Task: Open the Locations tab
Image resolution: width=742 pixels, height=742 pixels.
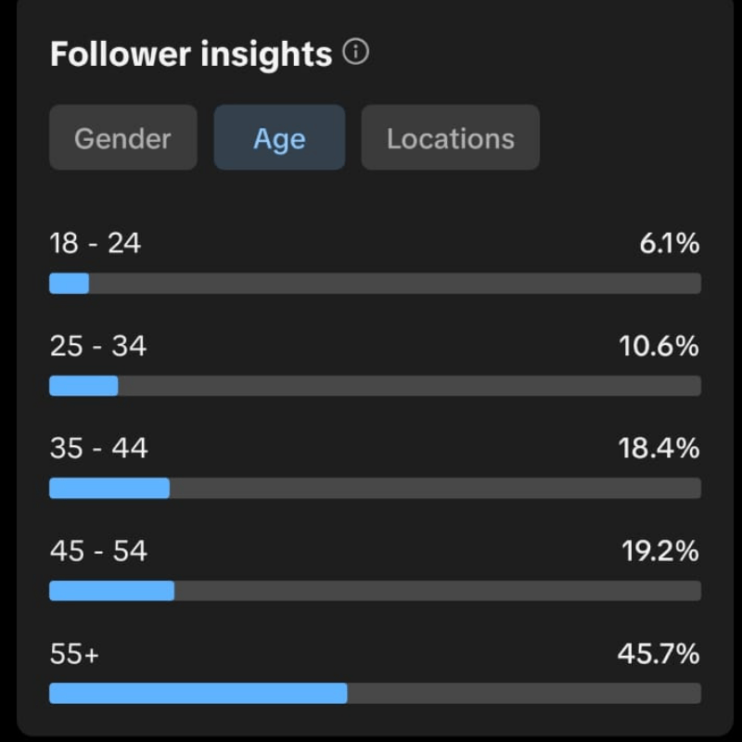Action: point(450,138)
